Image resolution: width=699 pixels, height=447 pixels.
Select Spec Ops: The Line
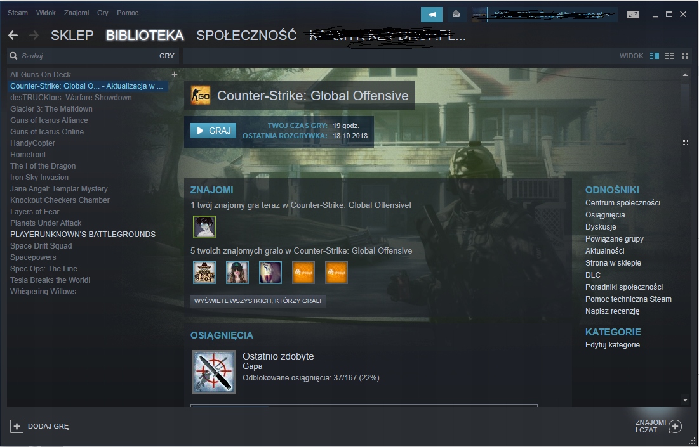click(44, 268)
